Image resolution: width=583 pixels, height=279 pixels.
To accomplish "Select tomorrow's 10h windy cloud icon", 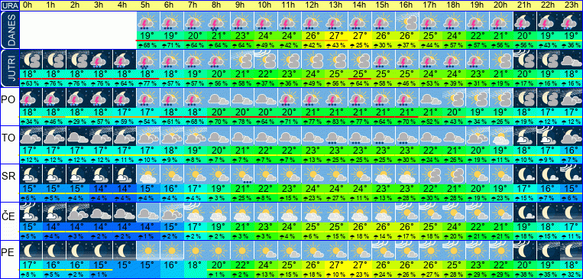I will [x=265, y=60].
